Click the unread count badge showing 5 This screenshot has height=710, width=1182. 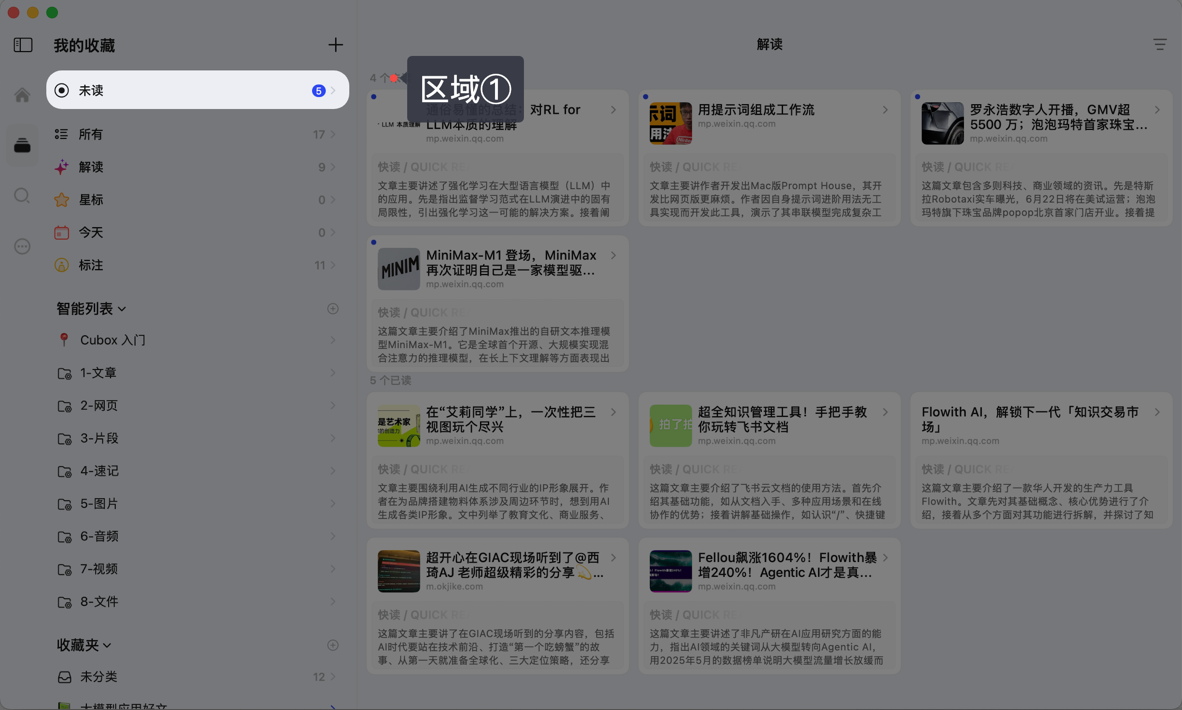pos(318,90)
